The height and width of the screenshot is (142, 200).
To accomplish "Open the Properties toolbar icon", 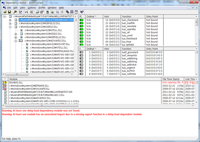I will click(x=42, y=12).
